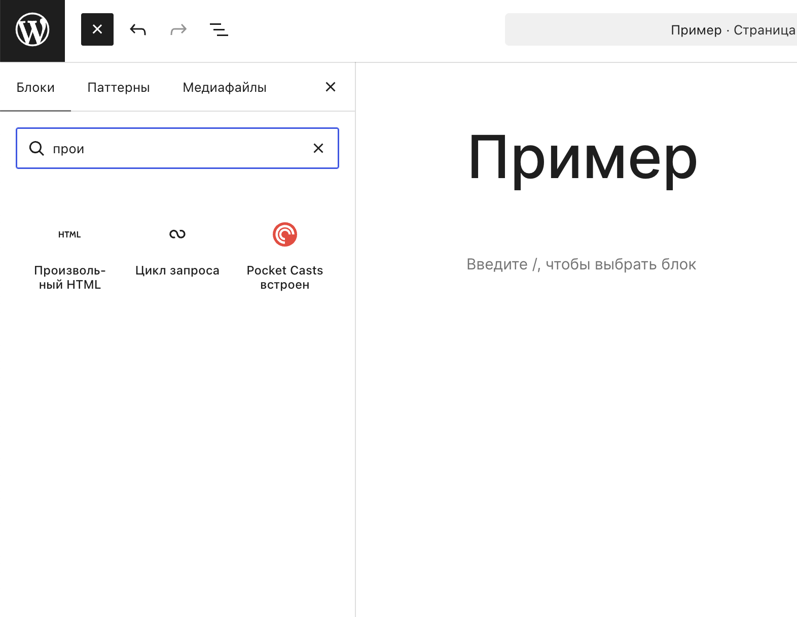Image resolution: width=797 pixels, height=617 pixels.
Task: Click the 'Pocket Casts встроен' label
Action: [285, 278]
